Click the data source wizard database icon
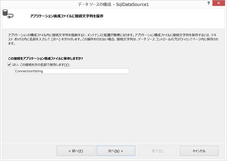 (8, 14)
